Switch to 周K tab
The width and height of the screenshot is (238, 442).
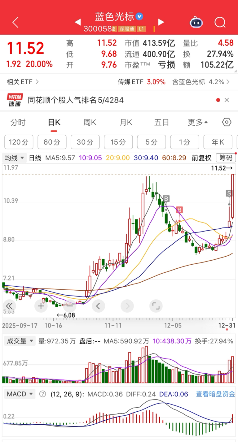click(x=90, y=122)
